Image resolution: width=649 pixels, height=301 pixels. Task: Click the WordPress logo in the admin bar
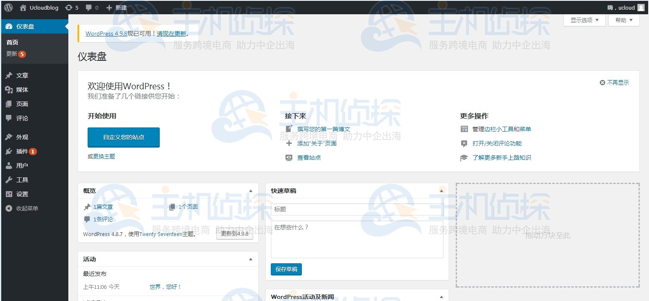[x=8, y=7]
